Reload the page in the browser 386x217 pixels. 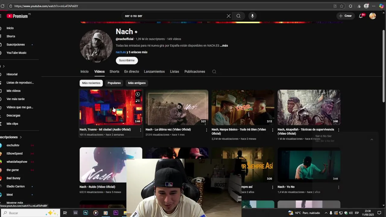3,6
